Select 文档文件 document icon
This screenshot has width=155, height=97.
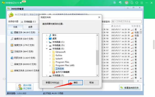pos(12,51)
